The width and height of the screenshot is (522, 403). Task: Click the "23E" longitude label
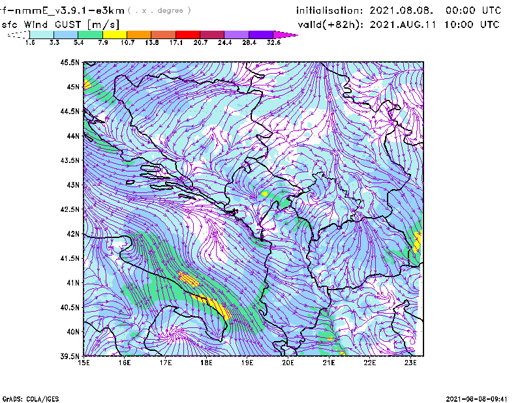click(x=411, y=363)
